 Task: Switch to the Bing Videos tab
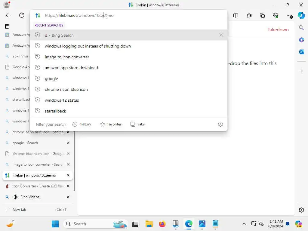pos(37,197)
